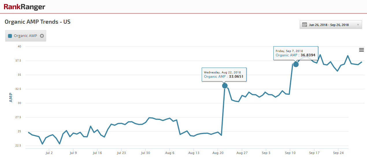Click the calendar icon in date picker
Viewport: 367px width, 158px height.
coord(305,25)
